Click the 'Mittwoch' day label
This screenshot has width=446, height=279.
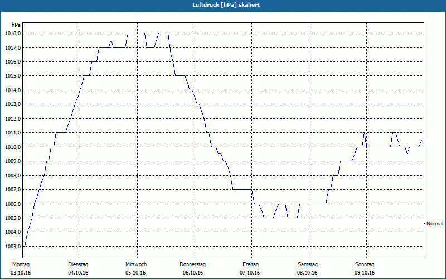coord(136,264)
